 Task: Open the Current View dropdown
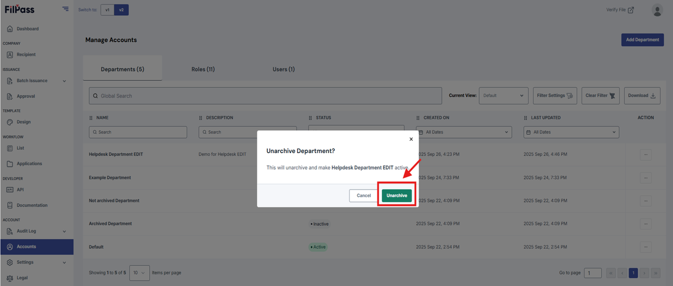point(504,95)
